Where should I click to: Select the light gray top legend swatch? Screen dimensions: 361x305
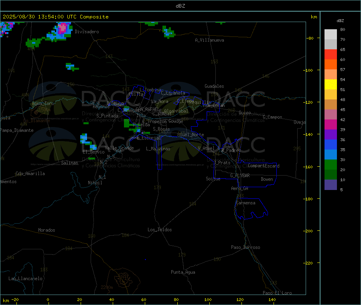point(331,34)
